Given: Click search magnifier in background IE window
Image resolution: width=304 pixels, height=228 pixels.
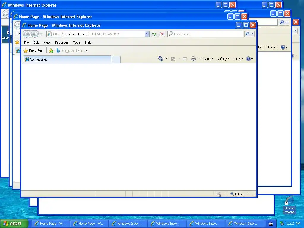Looking at the screenshot, I should [x=282, y=22].
